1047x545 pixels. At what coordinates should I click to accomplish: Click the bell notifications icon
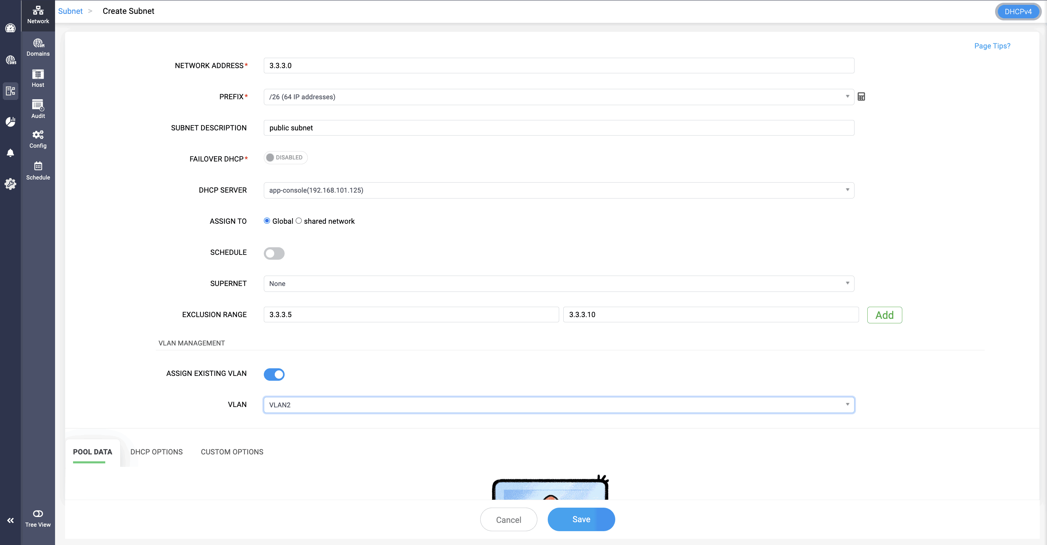tap(11, 153)
